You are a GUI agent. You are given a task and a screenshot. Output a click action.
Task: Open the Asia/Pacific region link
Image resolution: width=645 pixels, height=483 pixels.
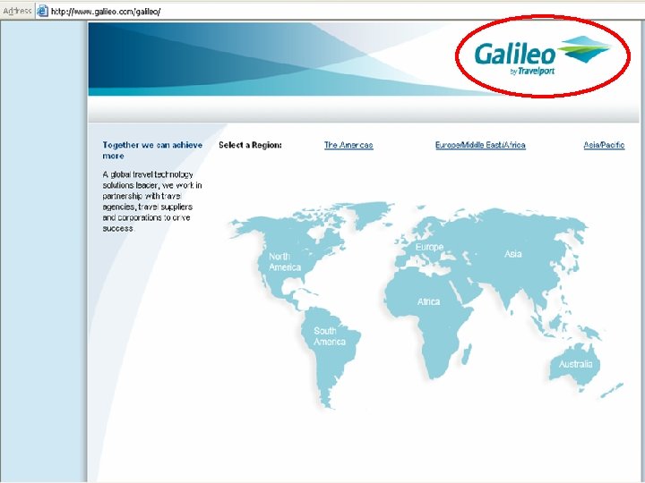pos(604,145)
